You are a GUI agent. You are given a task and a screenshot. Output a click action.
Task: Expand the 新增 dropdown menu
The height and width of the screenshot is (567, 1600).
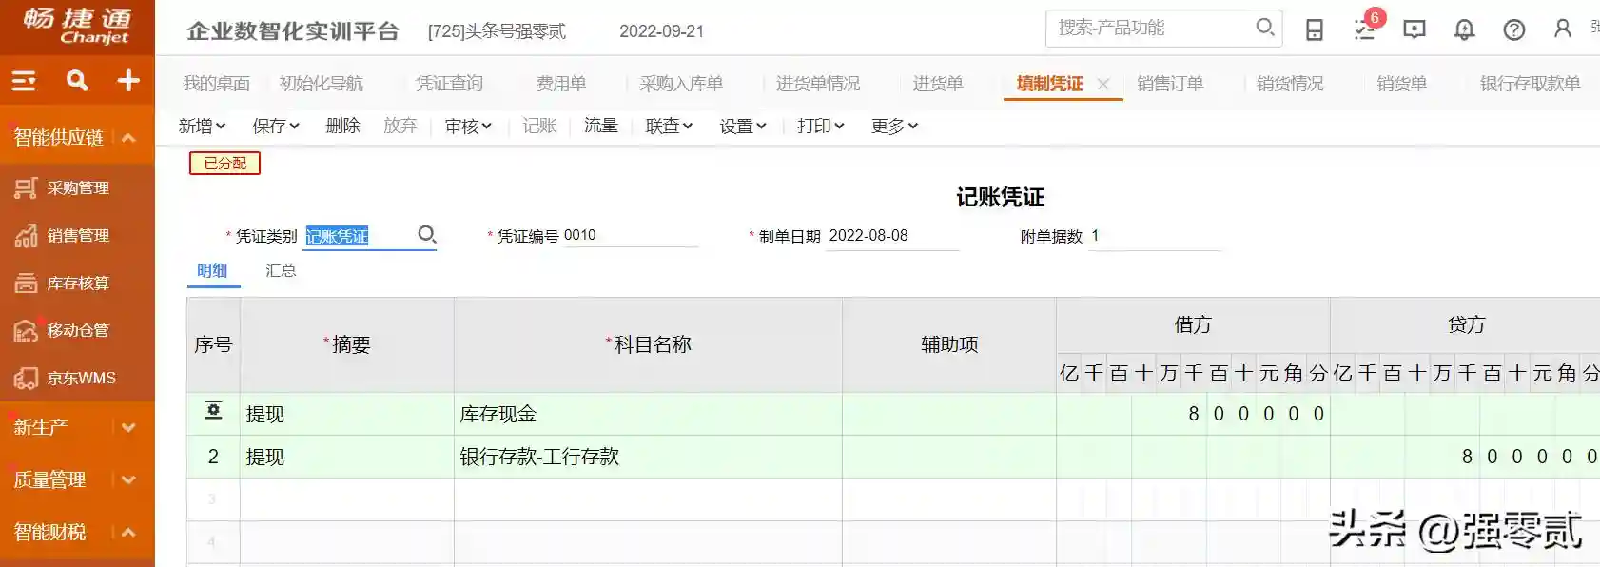tap(202, 126)
